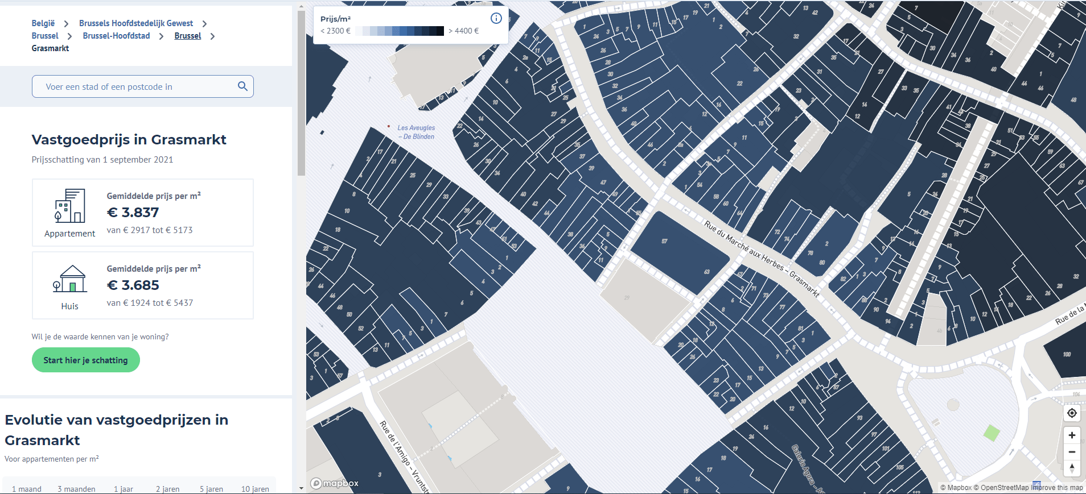The width and height of the screenshot is (1086, 494).
Task: Switch to the 5 jaren tab
Action: pos(211,489)
